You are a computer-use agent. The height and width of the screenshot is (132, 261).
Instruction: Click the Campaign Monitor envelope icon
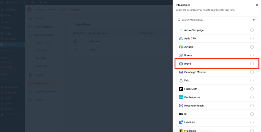pos(181,72)
